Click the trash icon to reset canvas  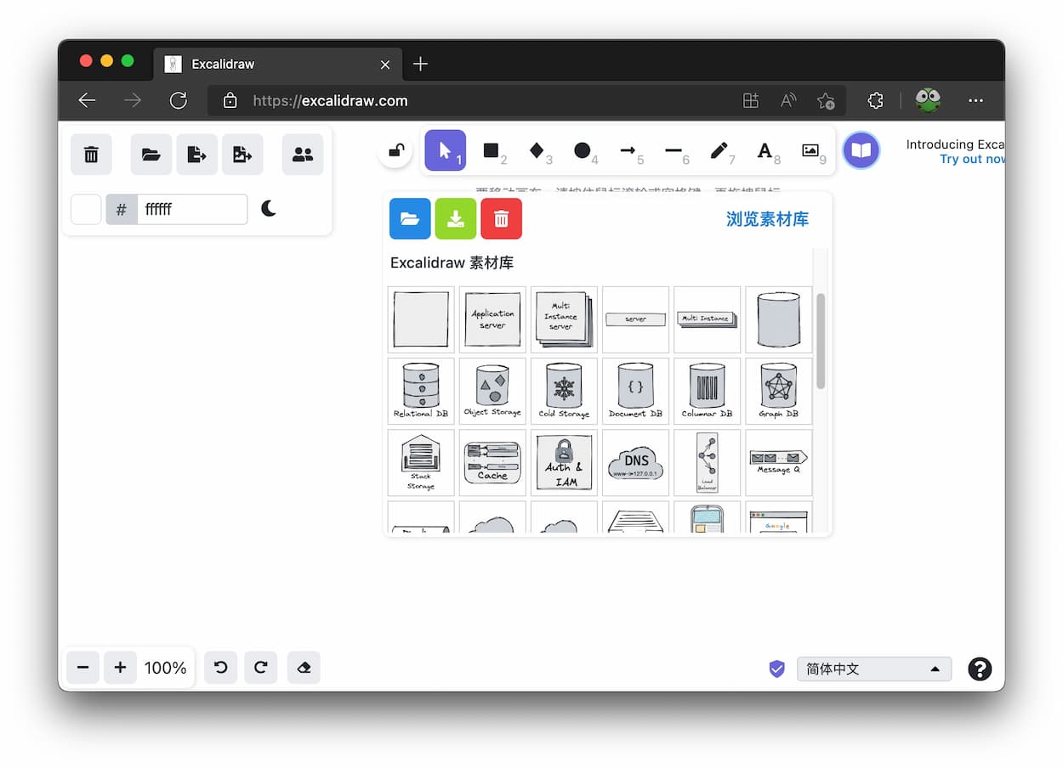pyautogui.click(x=91, y=155)
